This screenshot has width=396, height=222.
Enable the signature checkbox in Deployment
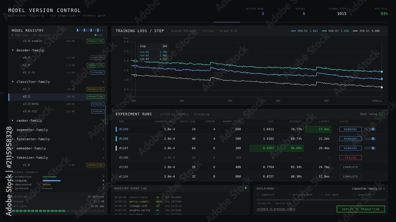(258, 194)
